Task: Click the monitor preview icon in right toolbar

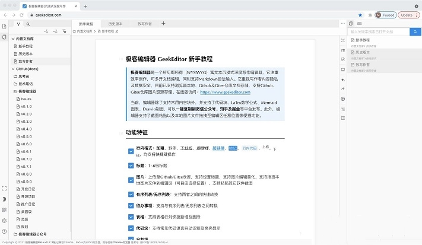Action: tap(343, 69)
